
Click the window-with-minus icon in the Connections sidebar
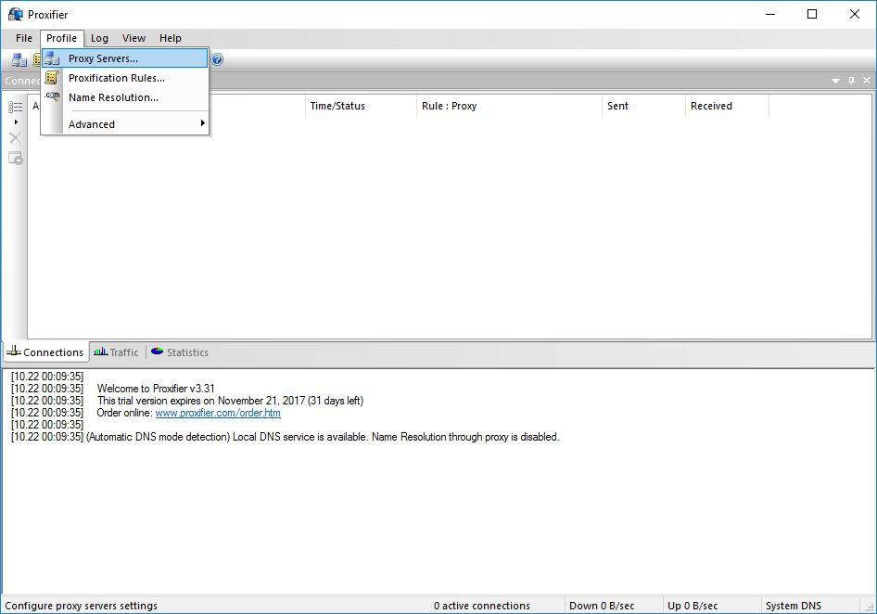pos(16,159)
